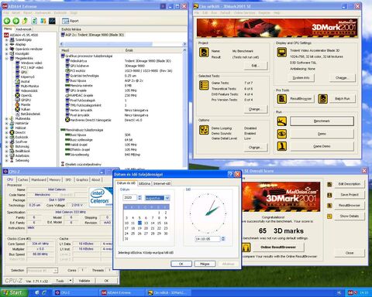Click AIDA64 horizontal scrollbar in device list
Viewport: 372px width, 297px height.
[x=122, y=44]
